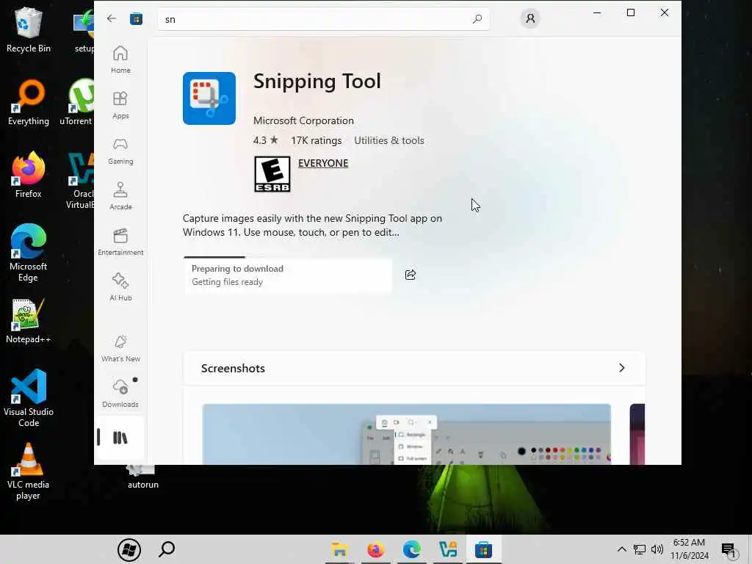
Task: Open the Arcade section
Action: [x=120, y=196]
